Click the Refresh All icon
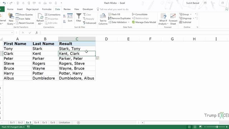Viewport: 229px width, 129px height. (x=40, y=16)
